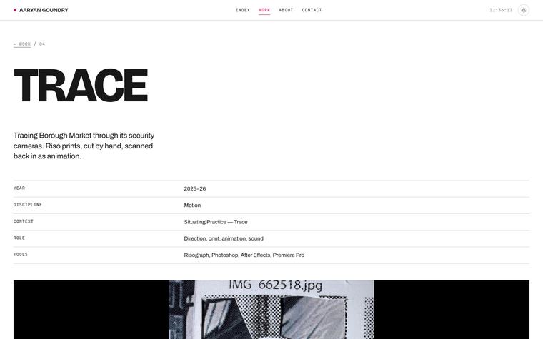The width and height of the screenshot is (543, 339).
Task: Click the '04' project number breadcrumb
Action: [x=42, y=44]
